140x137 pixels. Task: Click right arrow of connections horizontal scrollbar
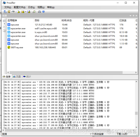[x=136, y=73]
